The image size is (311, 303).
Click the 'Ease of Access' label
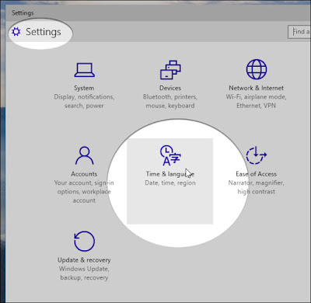256,174
